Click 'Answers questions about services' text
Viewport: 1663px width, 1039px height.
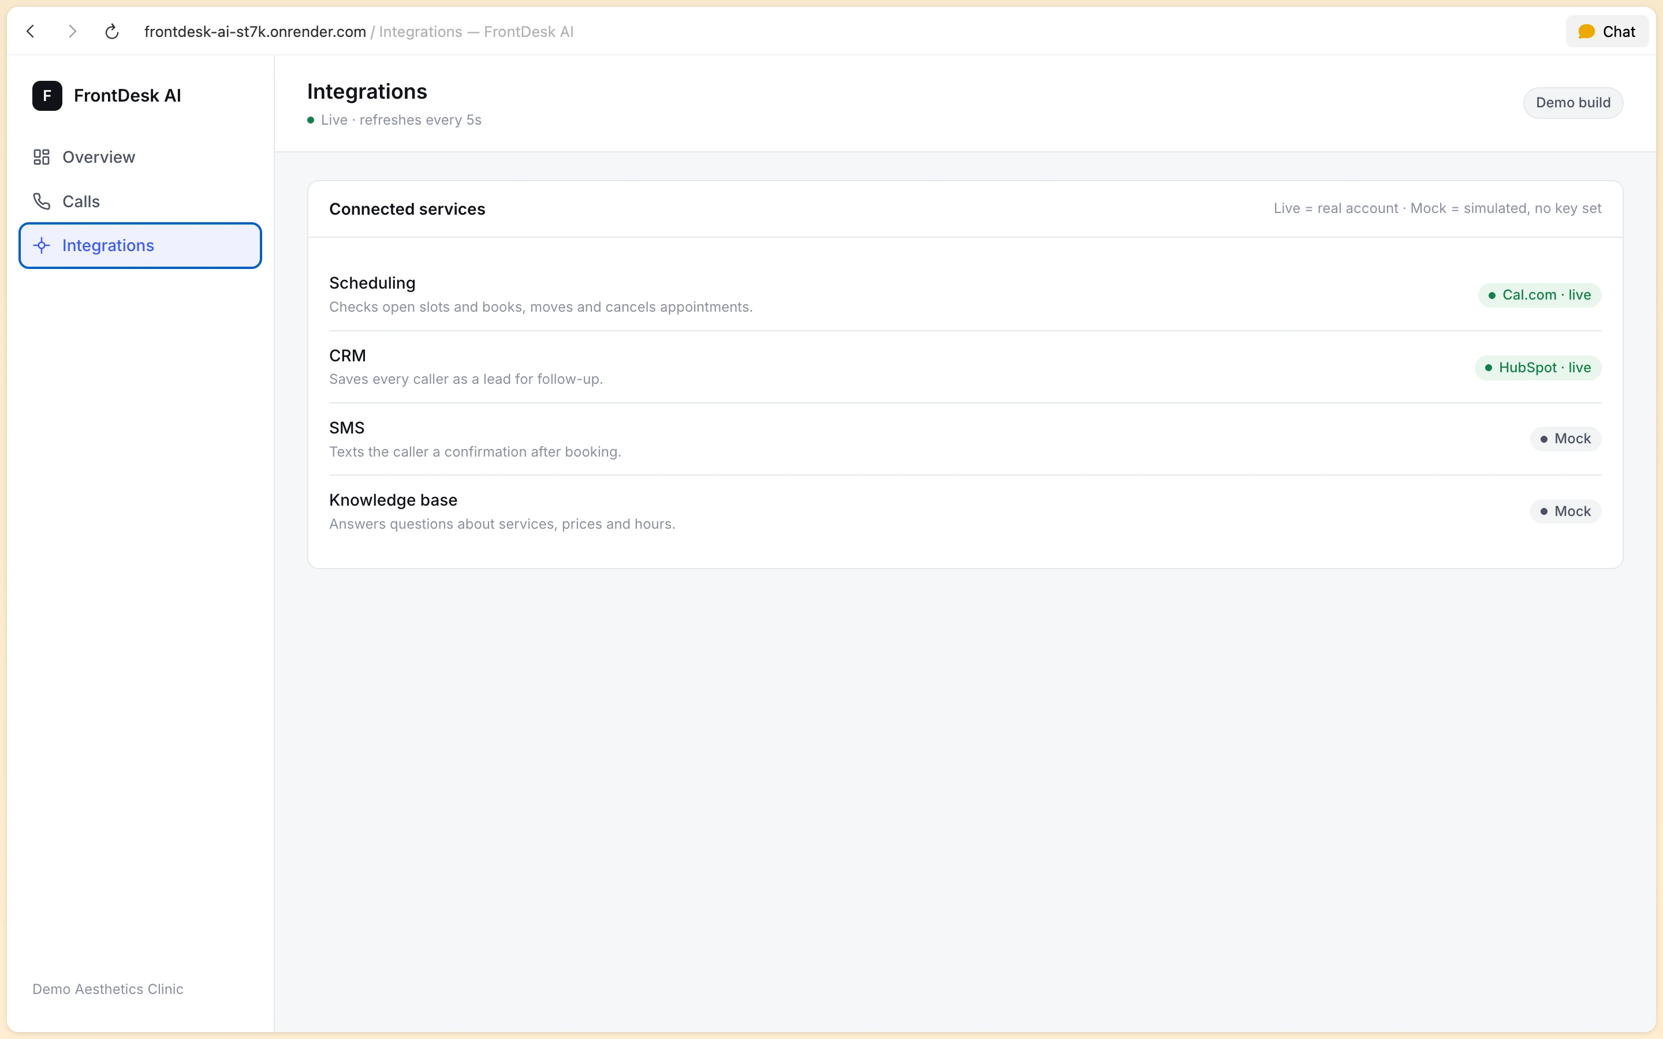click(x=502, y=524)
